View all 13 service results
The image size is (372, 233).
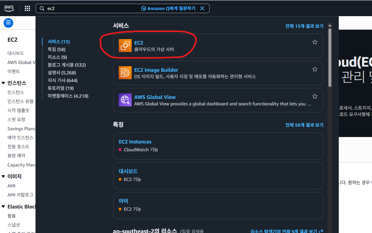[x=304, y=26]
